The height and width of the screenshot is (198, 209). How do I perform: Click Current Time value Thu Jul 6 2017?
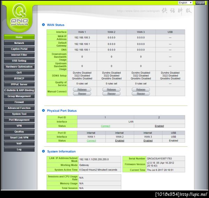[160, 170]
